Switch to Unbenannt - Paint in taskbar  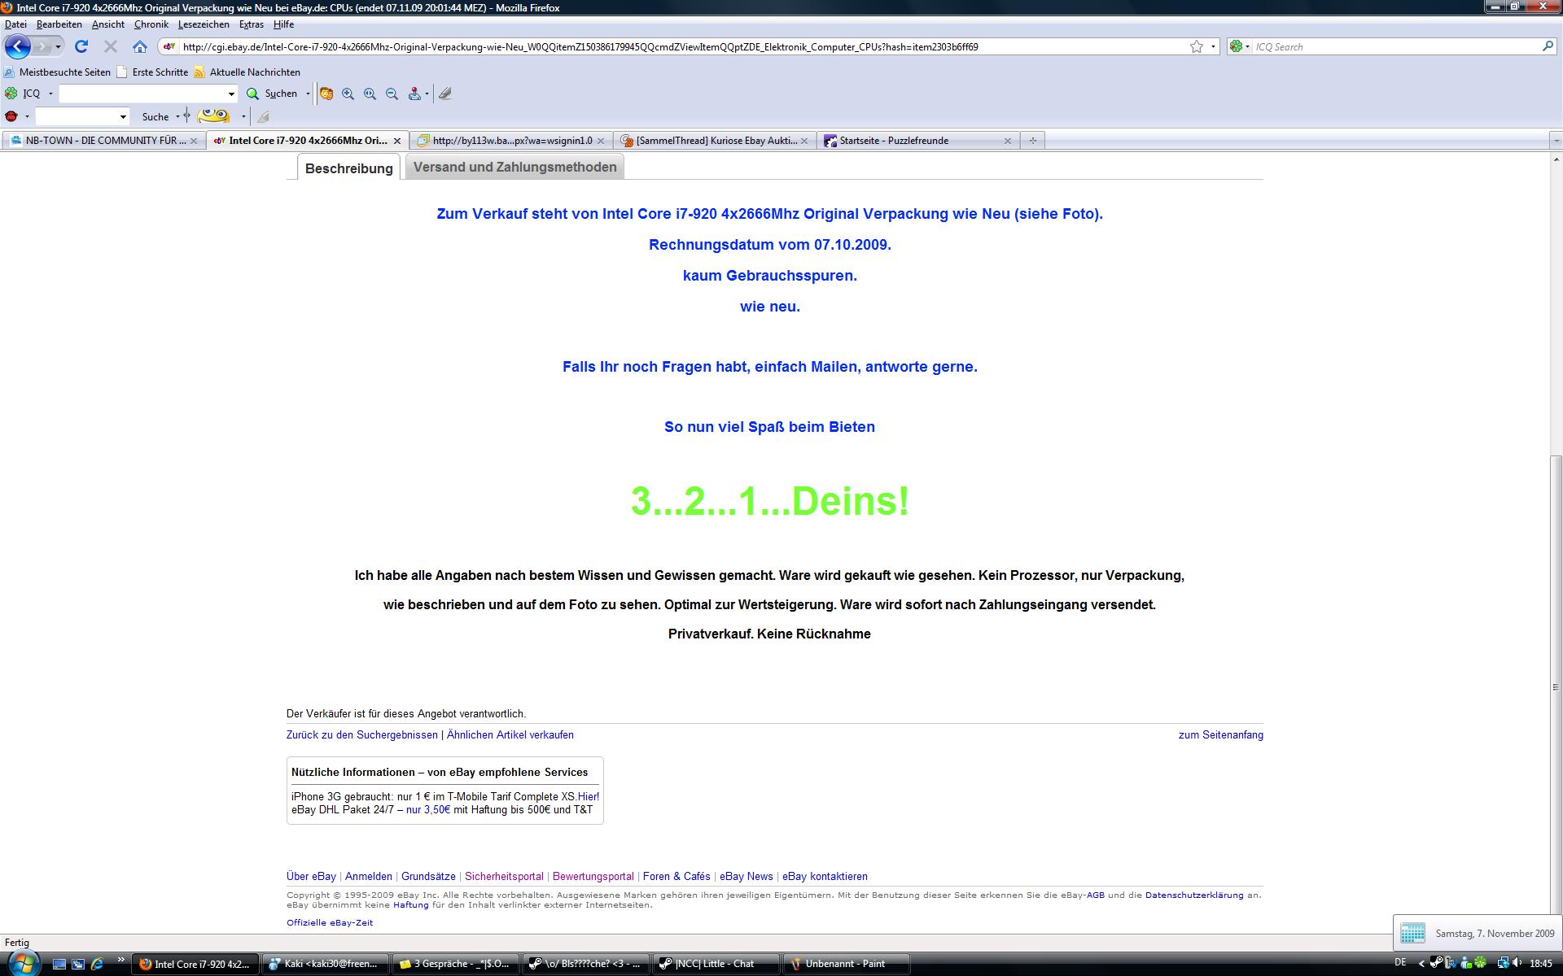[844, 964]
